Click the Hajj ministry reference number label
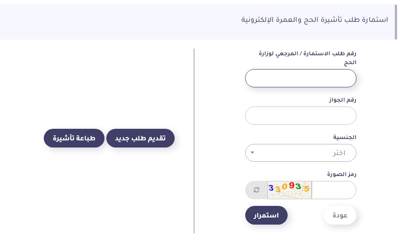This screenshot has width=406, height=250. (308, 58)
